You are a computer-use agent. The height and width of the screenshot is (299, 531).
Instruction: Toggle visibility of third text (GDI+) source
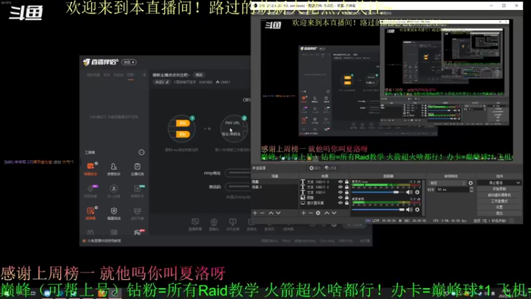341,192
